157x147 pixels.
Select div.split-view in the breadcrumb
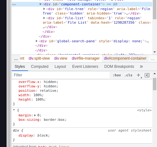pyautogui.click(x=39, y=58)
